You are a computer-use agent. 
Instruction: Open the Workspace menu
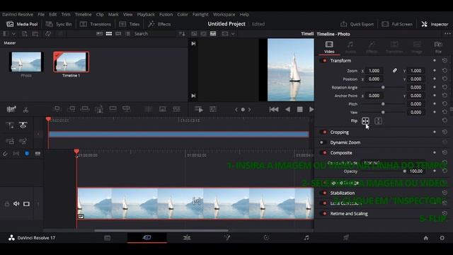(x=224, y=14)
